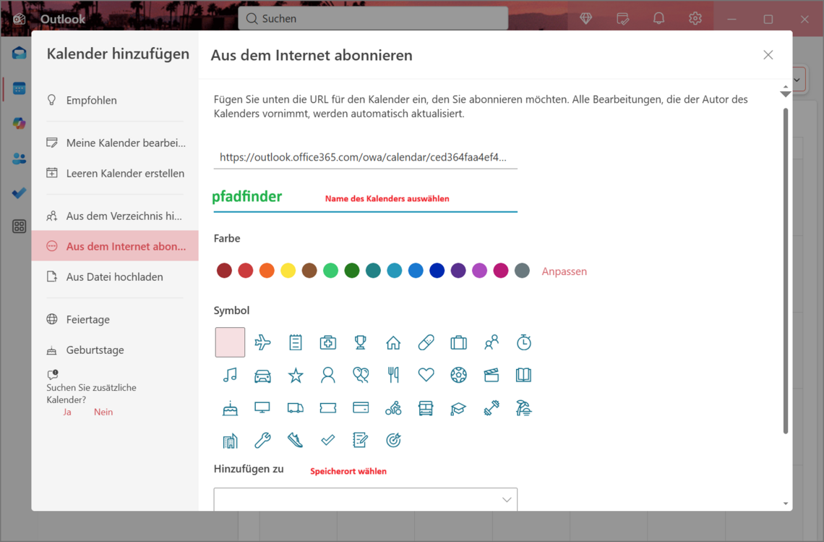The width and height of the screenshot is (824, 542).
Task: Click the calendar URL input field
Action: (x=365, y=157)
